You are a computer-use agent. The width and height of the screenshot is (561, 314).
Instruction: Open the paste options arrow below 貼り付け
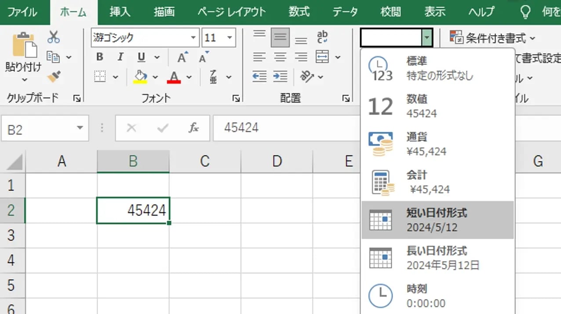coord(24,80)
